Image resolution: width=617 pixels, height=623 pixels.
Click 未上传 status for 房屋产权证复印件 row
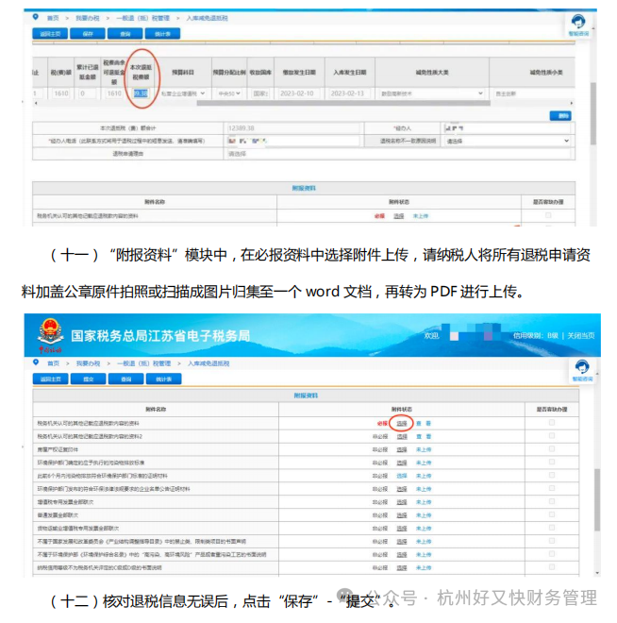[424, 449]
